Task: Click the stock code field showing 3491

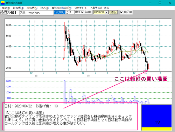Action: [x=13, y=13]
